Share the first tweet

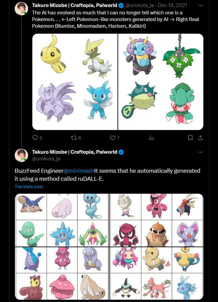[200, 138]
